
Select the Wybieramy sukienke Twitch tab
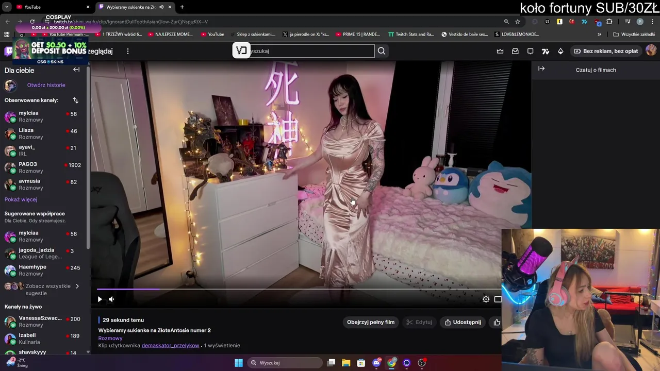[x=134, y=7]
